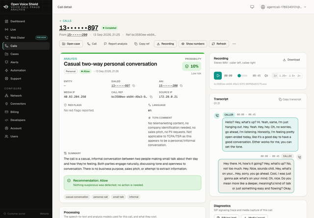Copy the Call Ref value

tap(151, 97)
